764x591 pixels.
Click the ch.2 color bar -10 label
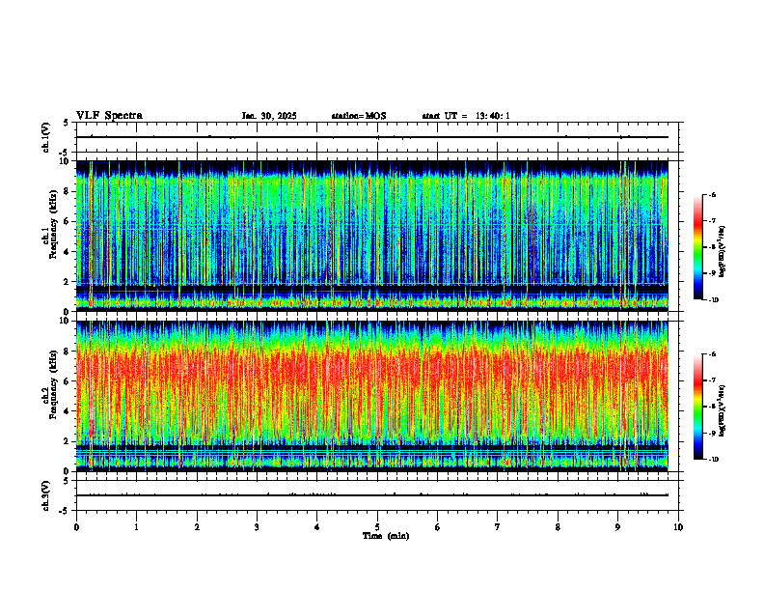pos(714,459)
